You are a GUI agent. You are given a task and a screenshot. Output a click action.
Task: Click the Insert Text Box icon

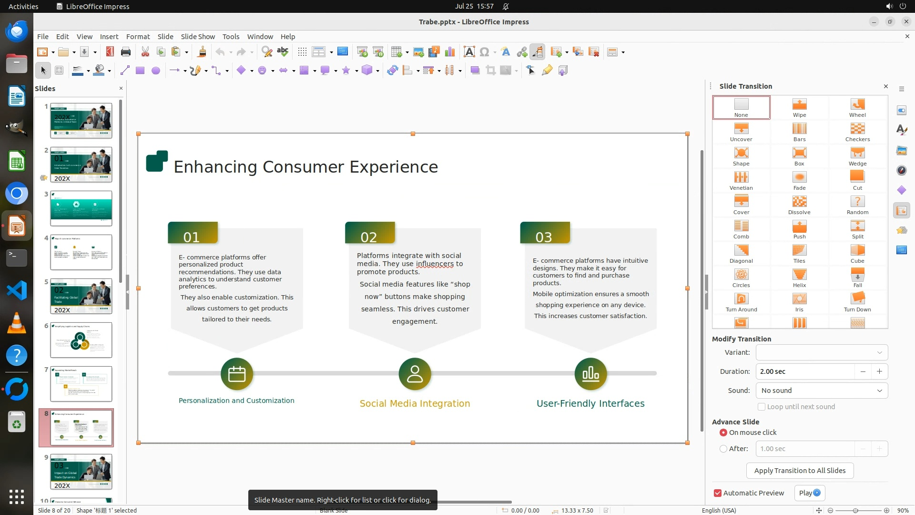(x=469, y=52)
